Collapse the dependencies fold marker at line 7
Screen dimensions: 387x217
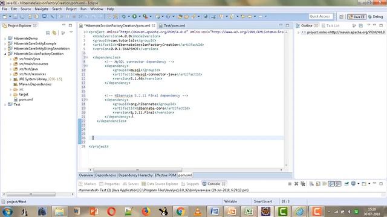point(86,57)
